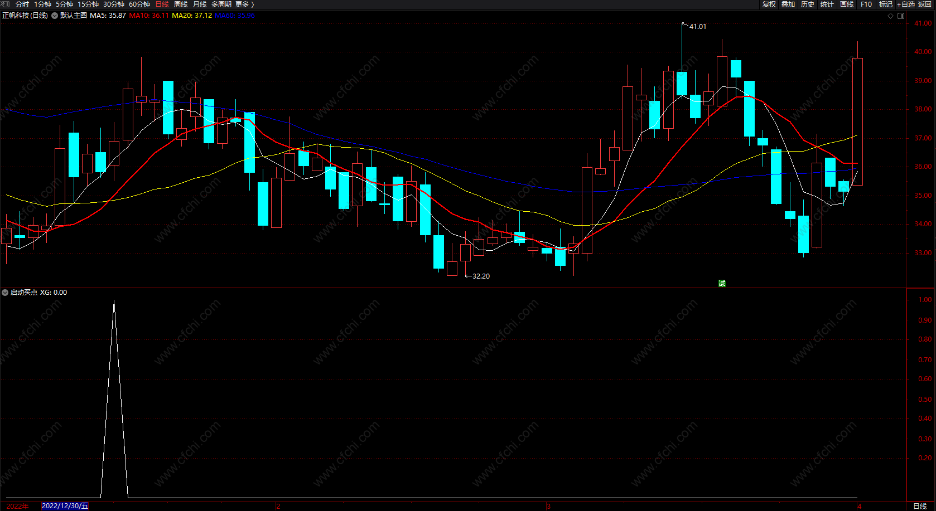The image size is (936, 511).
Task: Click the 复权 button
Action: (x=769, y=4)
